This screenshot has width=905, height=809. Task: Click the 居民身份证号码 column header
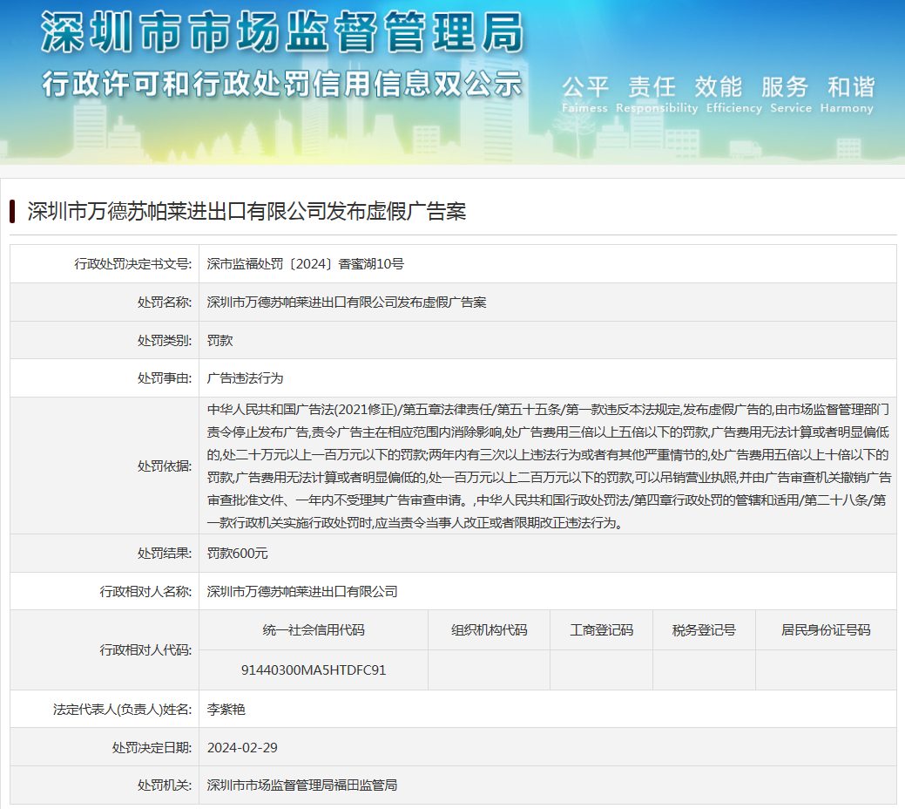[825, 630]
